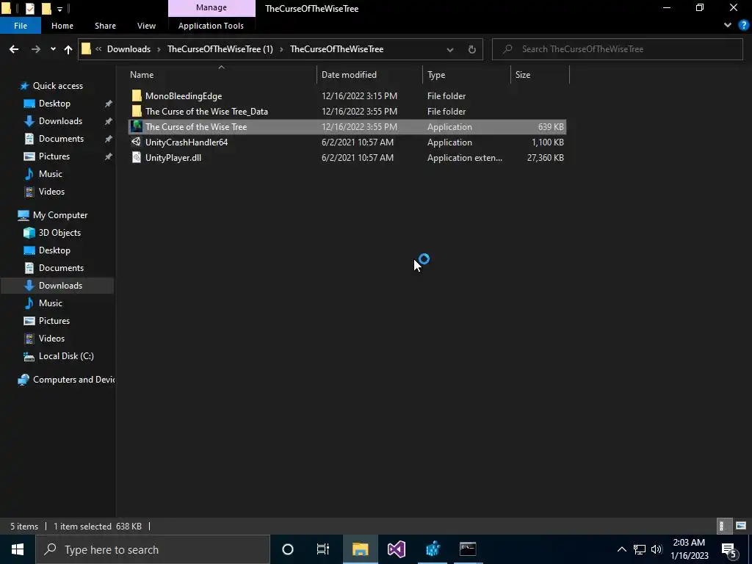Click breadcrumb arrow after TheCurseOfTheWiseTree (1)
752x564 pixels.
point(281,49)
